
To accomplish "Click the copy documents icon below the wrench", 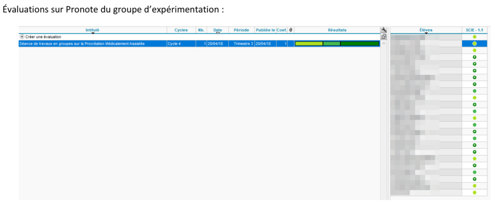I will (384, 37).
